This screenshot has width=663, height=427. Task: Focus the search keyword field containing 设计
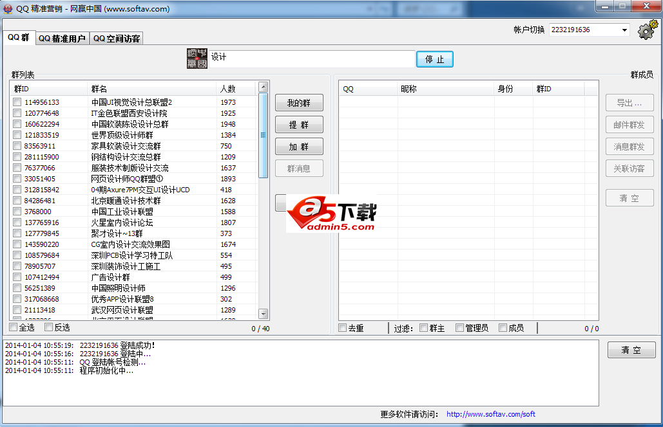[312, 59]
